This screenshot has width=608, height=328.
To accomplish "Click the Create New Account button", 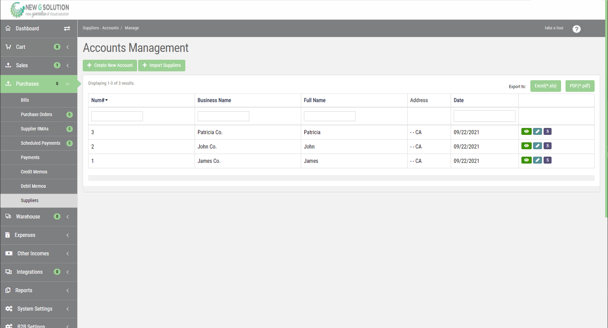I will coord(110,65).
